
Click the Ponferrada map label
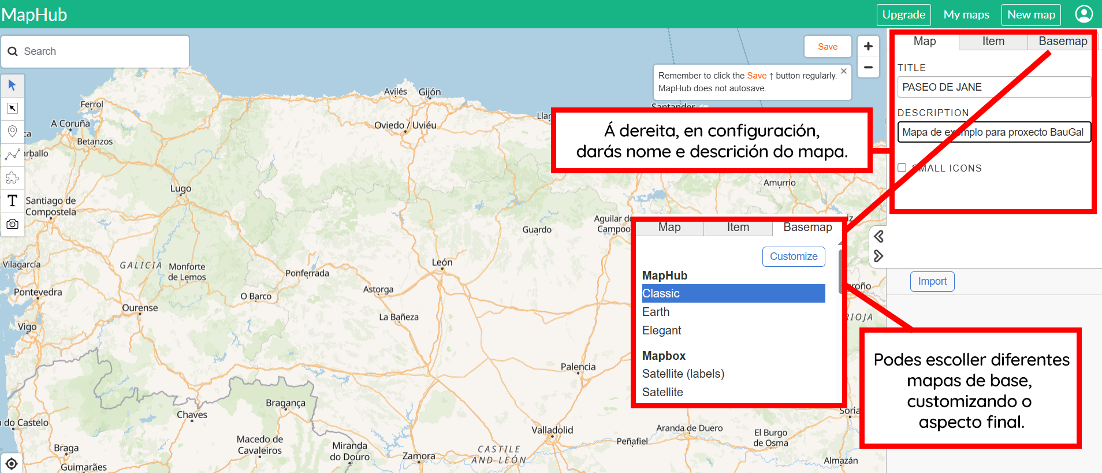pos(307,273)
